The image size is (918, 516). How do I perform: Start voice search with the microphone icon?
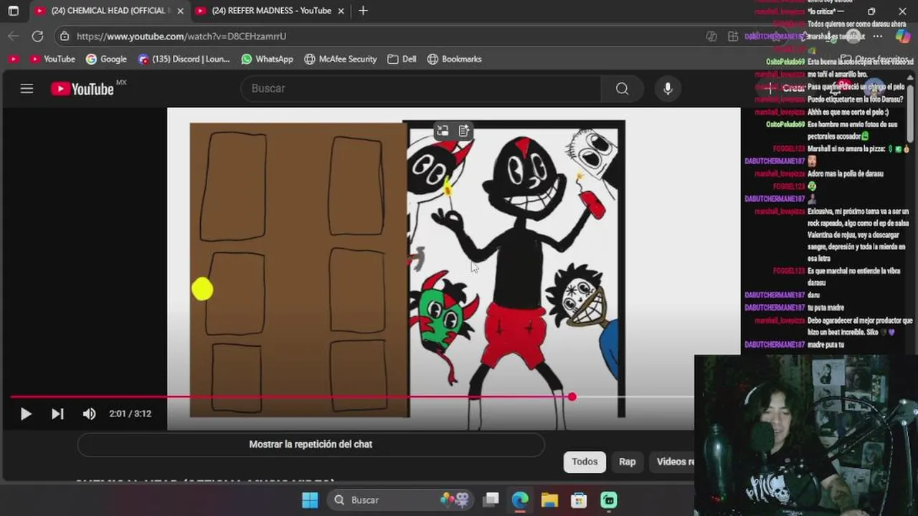pyautogui.click(x=668, y=88)
